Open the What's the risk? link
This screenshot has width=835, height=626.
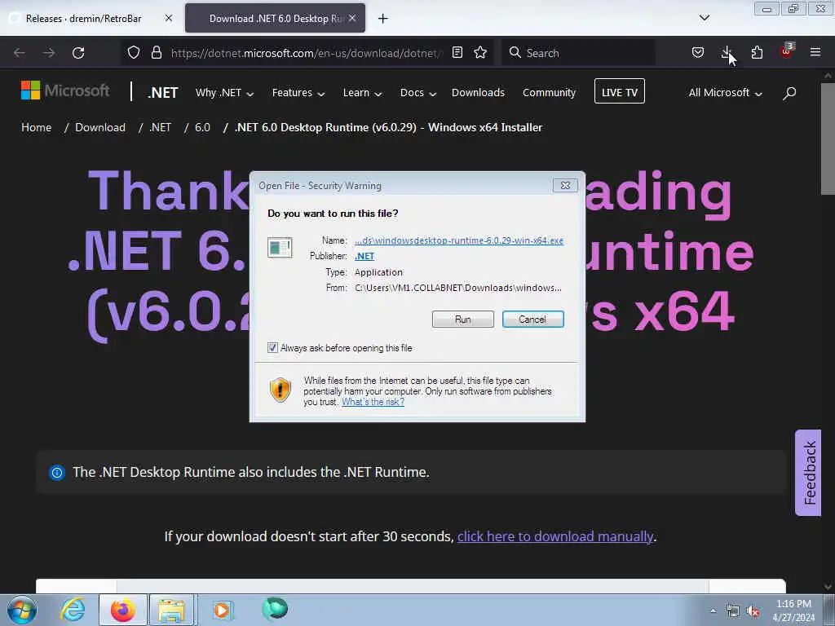[373, 402]
